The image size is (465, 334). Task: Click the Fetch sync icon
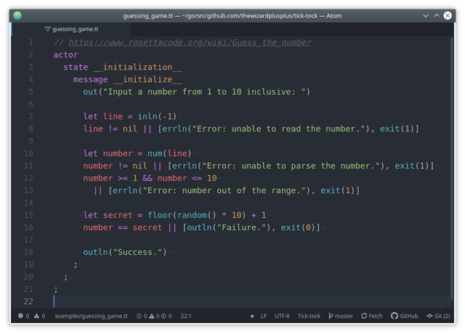pyautogui.click(x=364, y=316)
